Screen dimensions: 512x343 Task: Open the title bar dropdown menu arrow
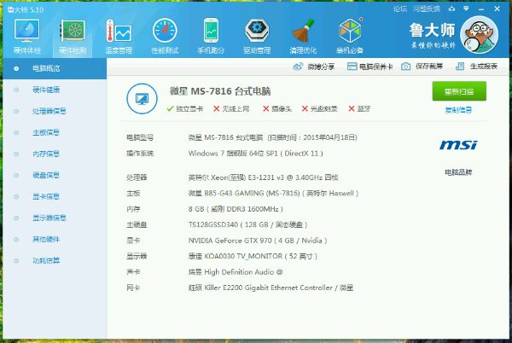pyautogui.click(x=466, y=9)
